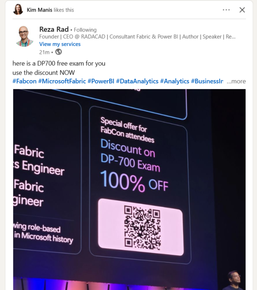Open the #Analytics hashtag

tap(175, 81)
